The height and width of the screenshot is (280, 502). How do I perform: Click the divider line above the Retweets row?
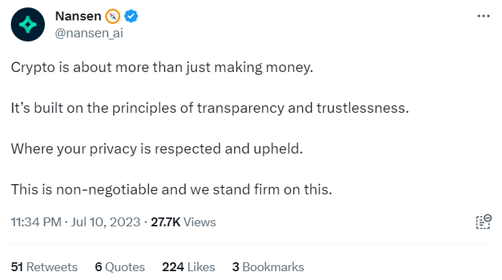(251, 245)
